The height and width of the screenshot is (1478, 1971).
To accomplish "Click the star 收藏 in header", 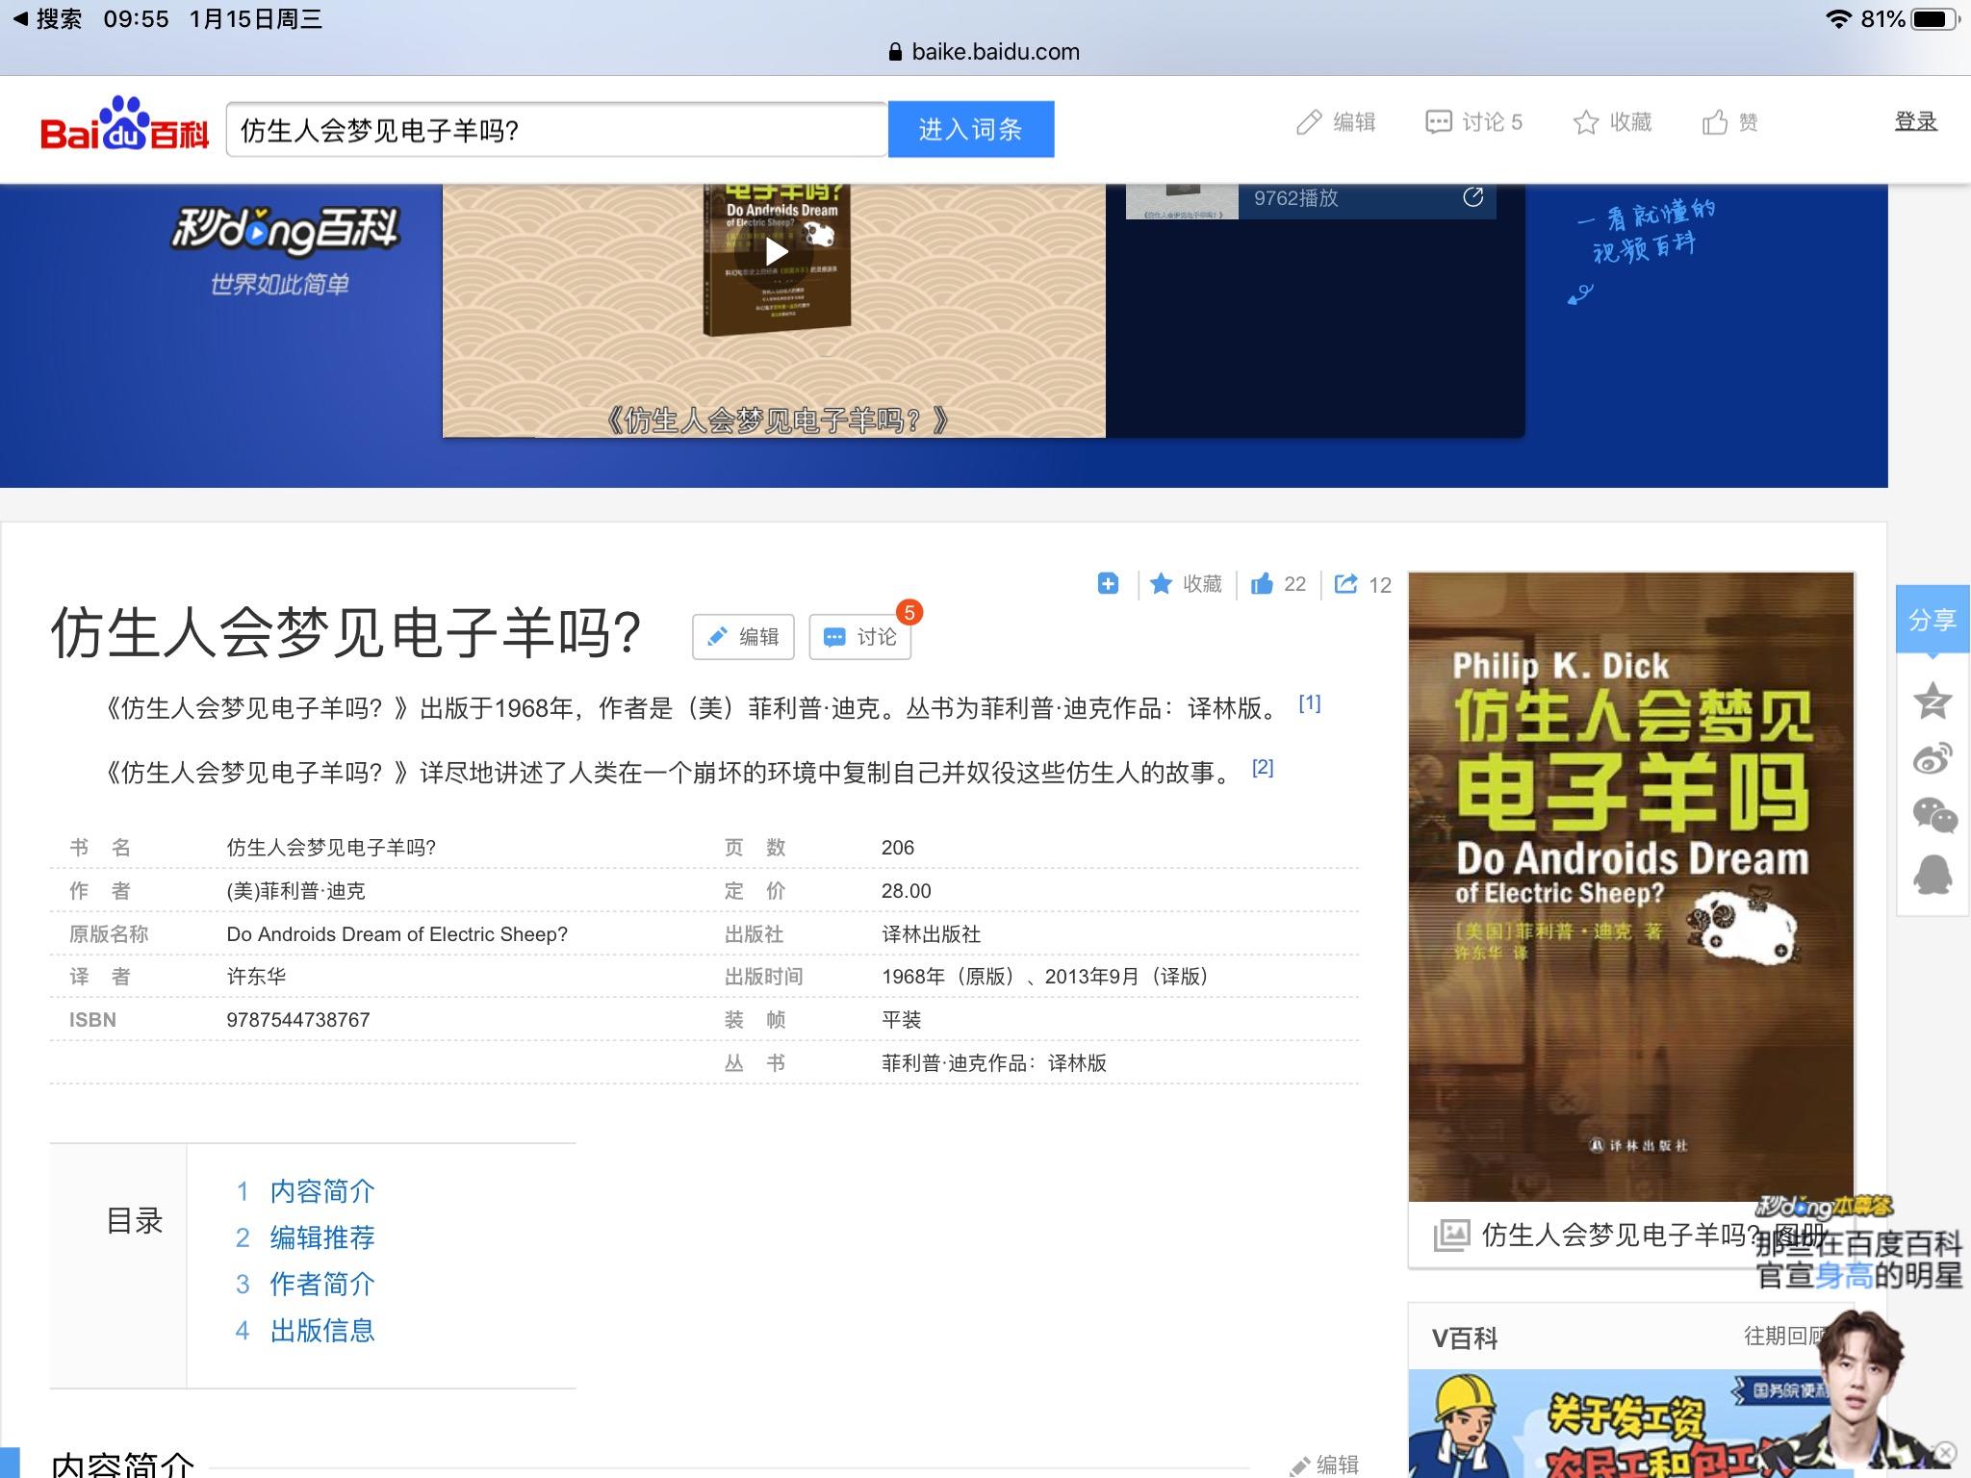I will [x=1612, y=122].
